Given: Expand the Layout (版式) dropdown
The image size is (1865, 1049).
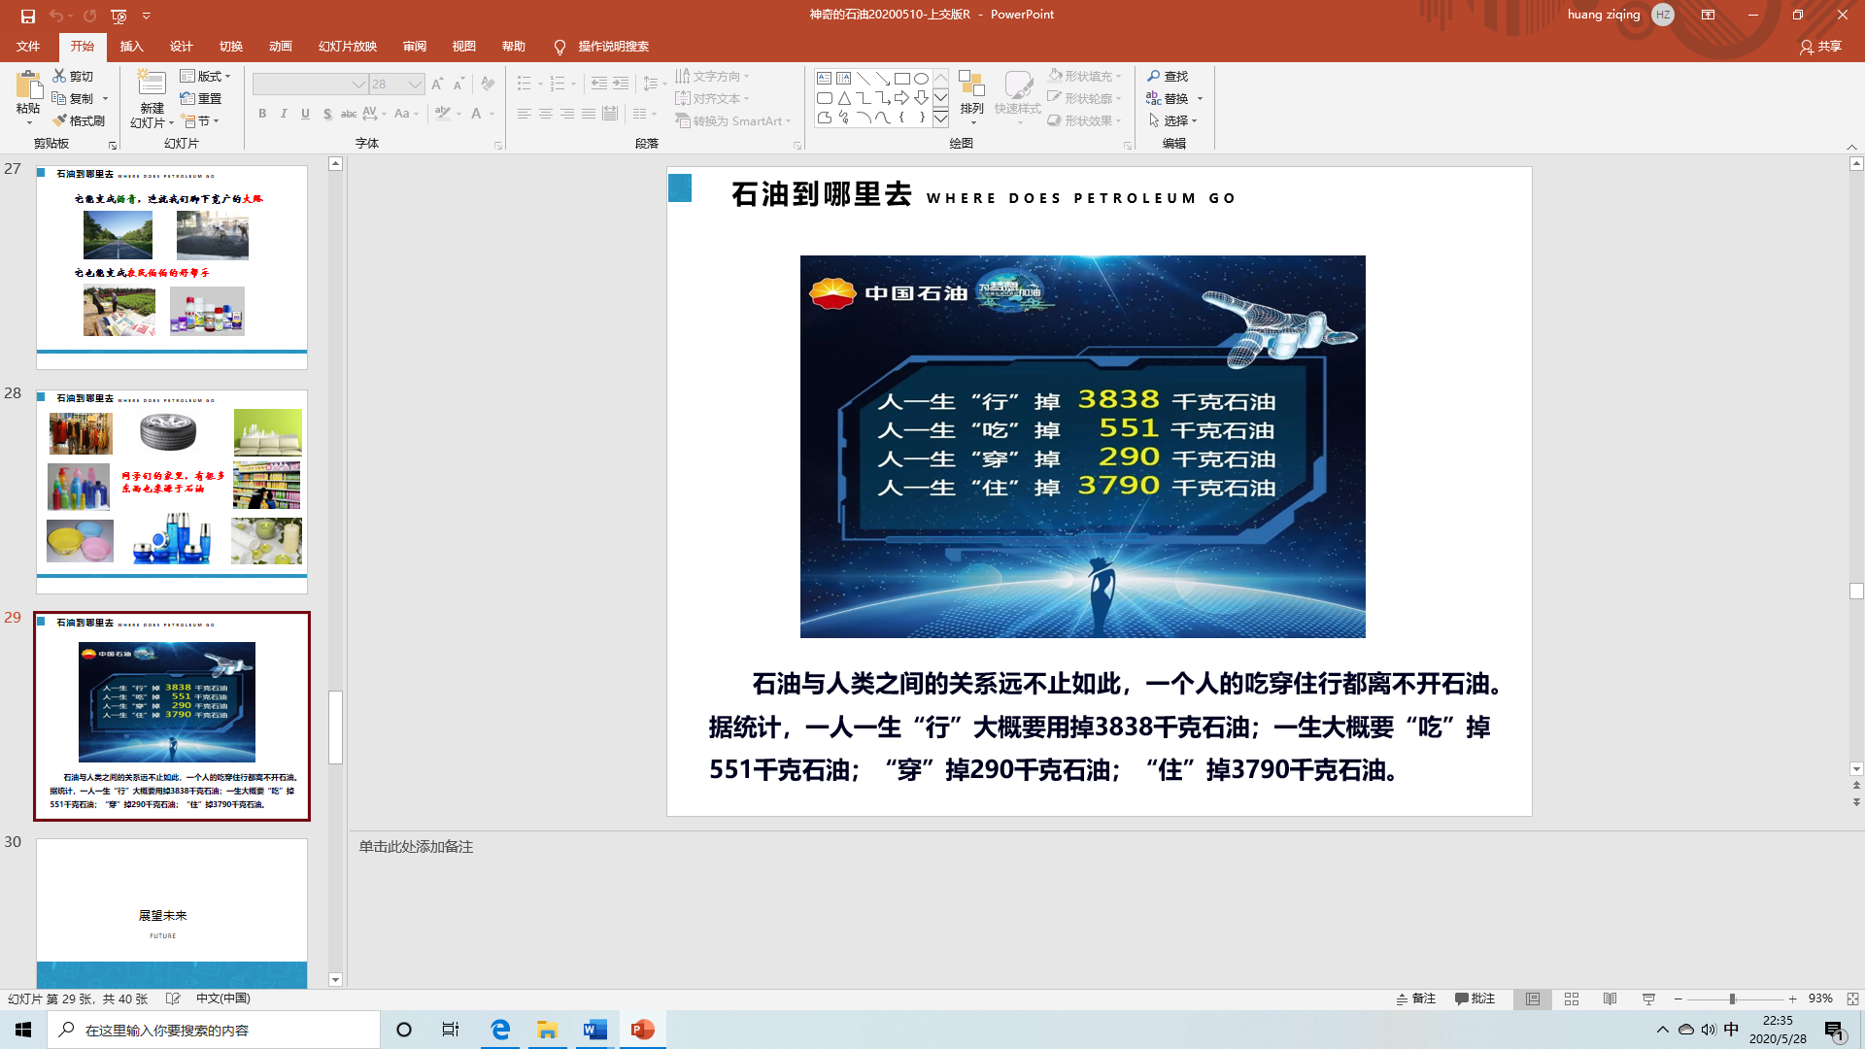Looking at the screenshot, I should pos(206,76).
